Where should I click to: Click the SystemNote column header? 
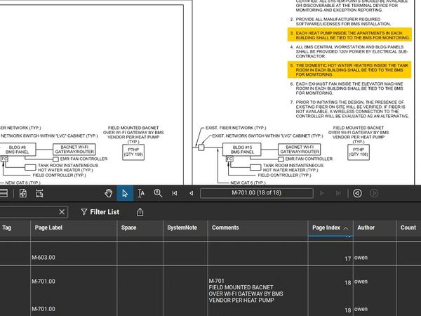182,228
